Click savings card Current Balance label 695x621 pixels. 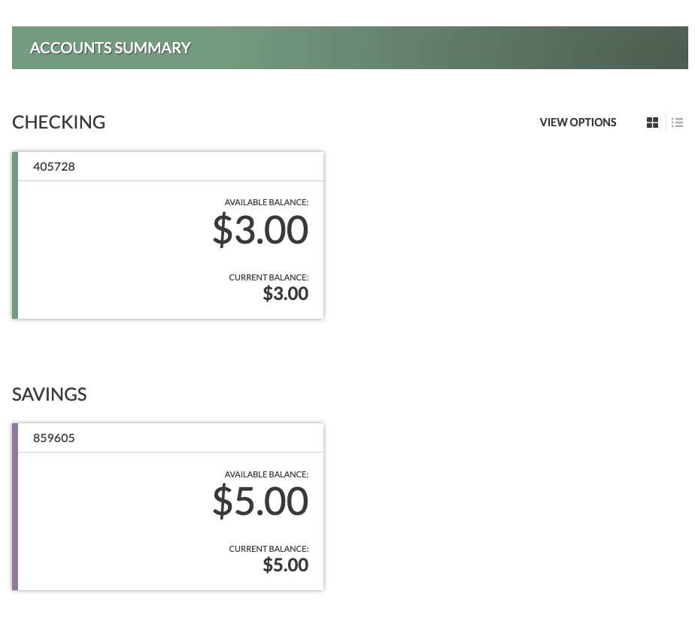click(269, 549)
